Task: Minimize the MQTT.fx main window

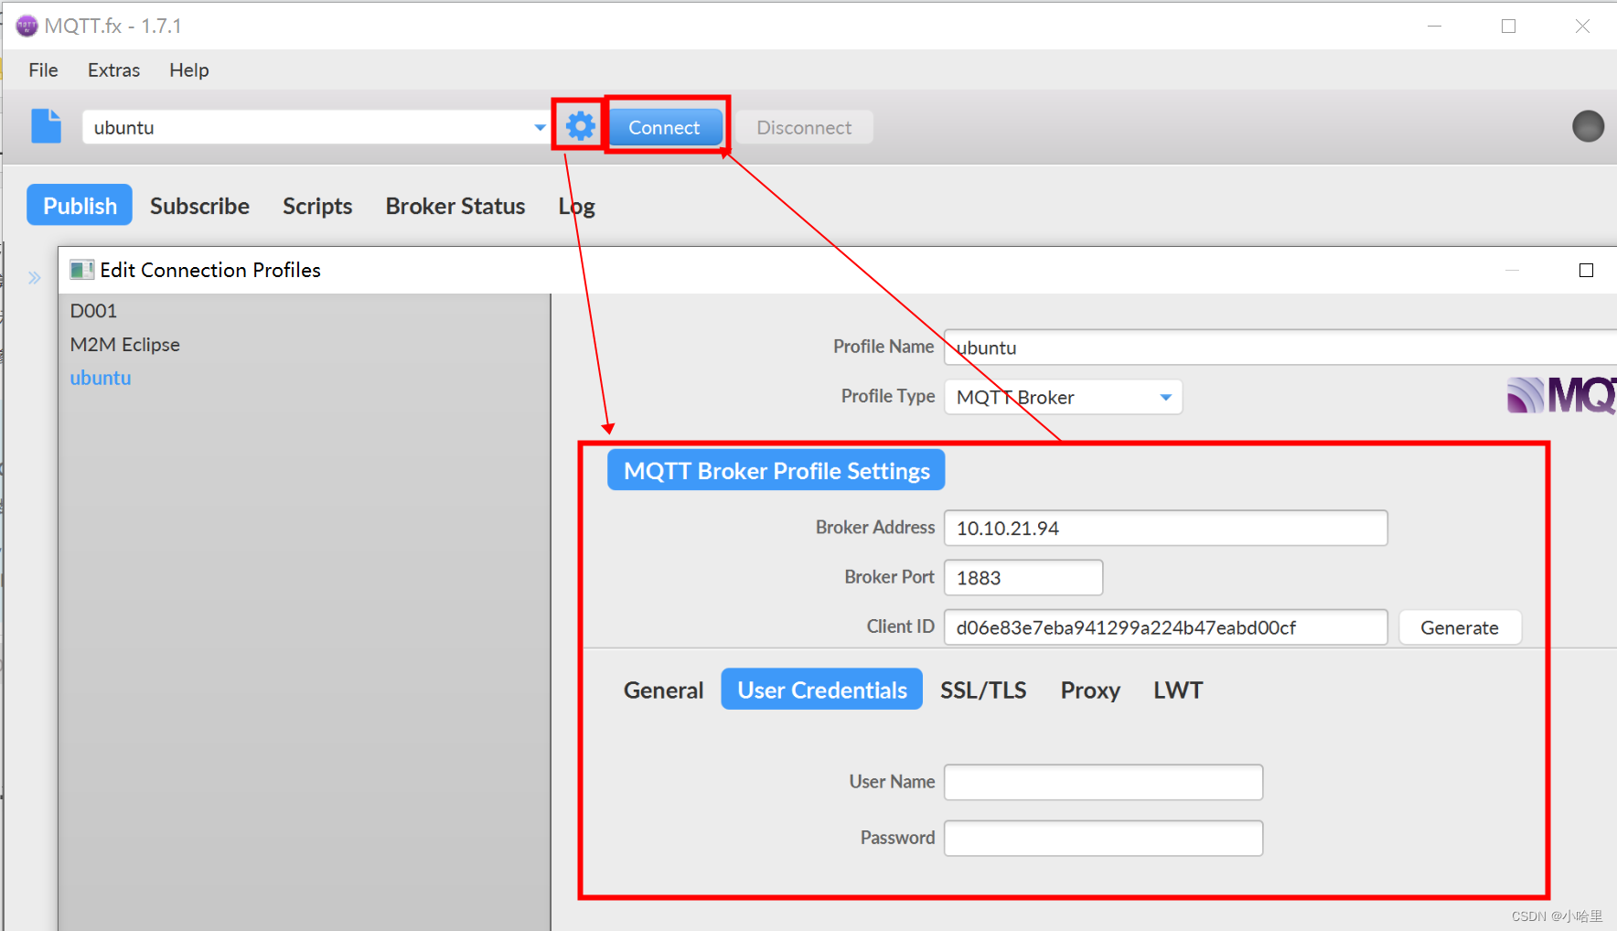Action: click(1434, 26)
